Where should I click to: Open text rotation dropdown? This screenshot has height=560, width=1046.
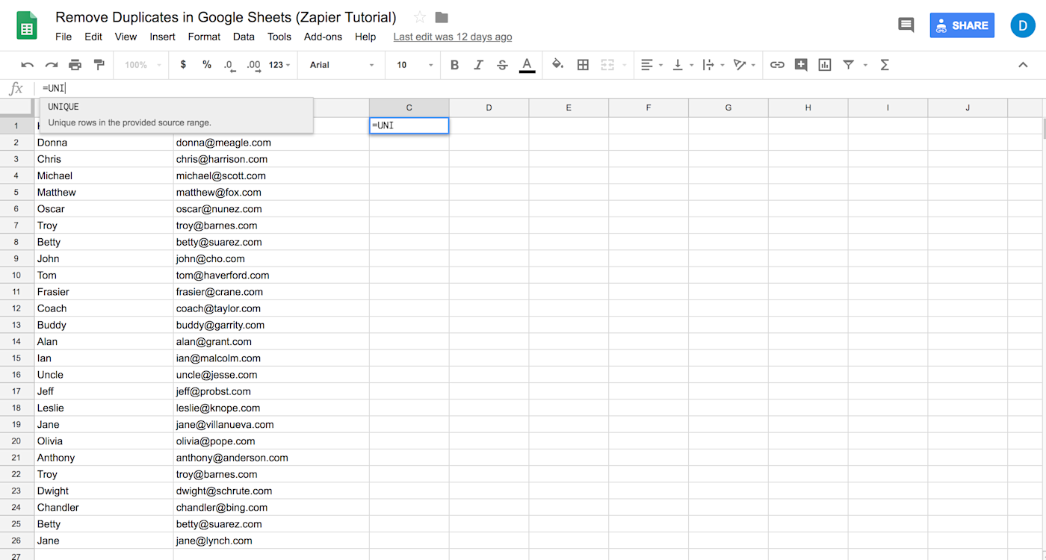coord(744,65)
